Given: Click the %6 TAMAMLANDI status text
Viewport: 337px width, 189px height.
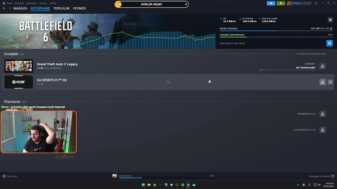Looking at the screenshot, I should [305, 68].
